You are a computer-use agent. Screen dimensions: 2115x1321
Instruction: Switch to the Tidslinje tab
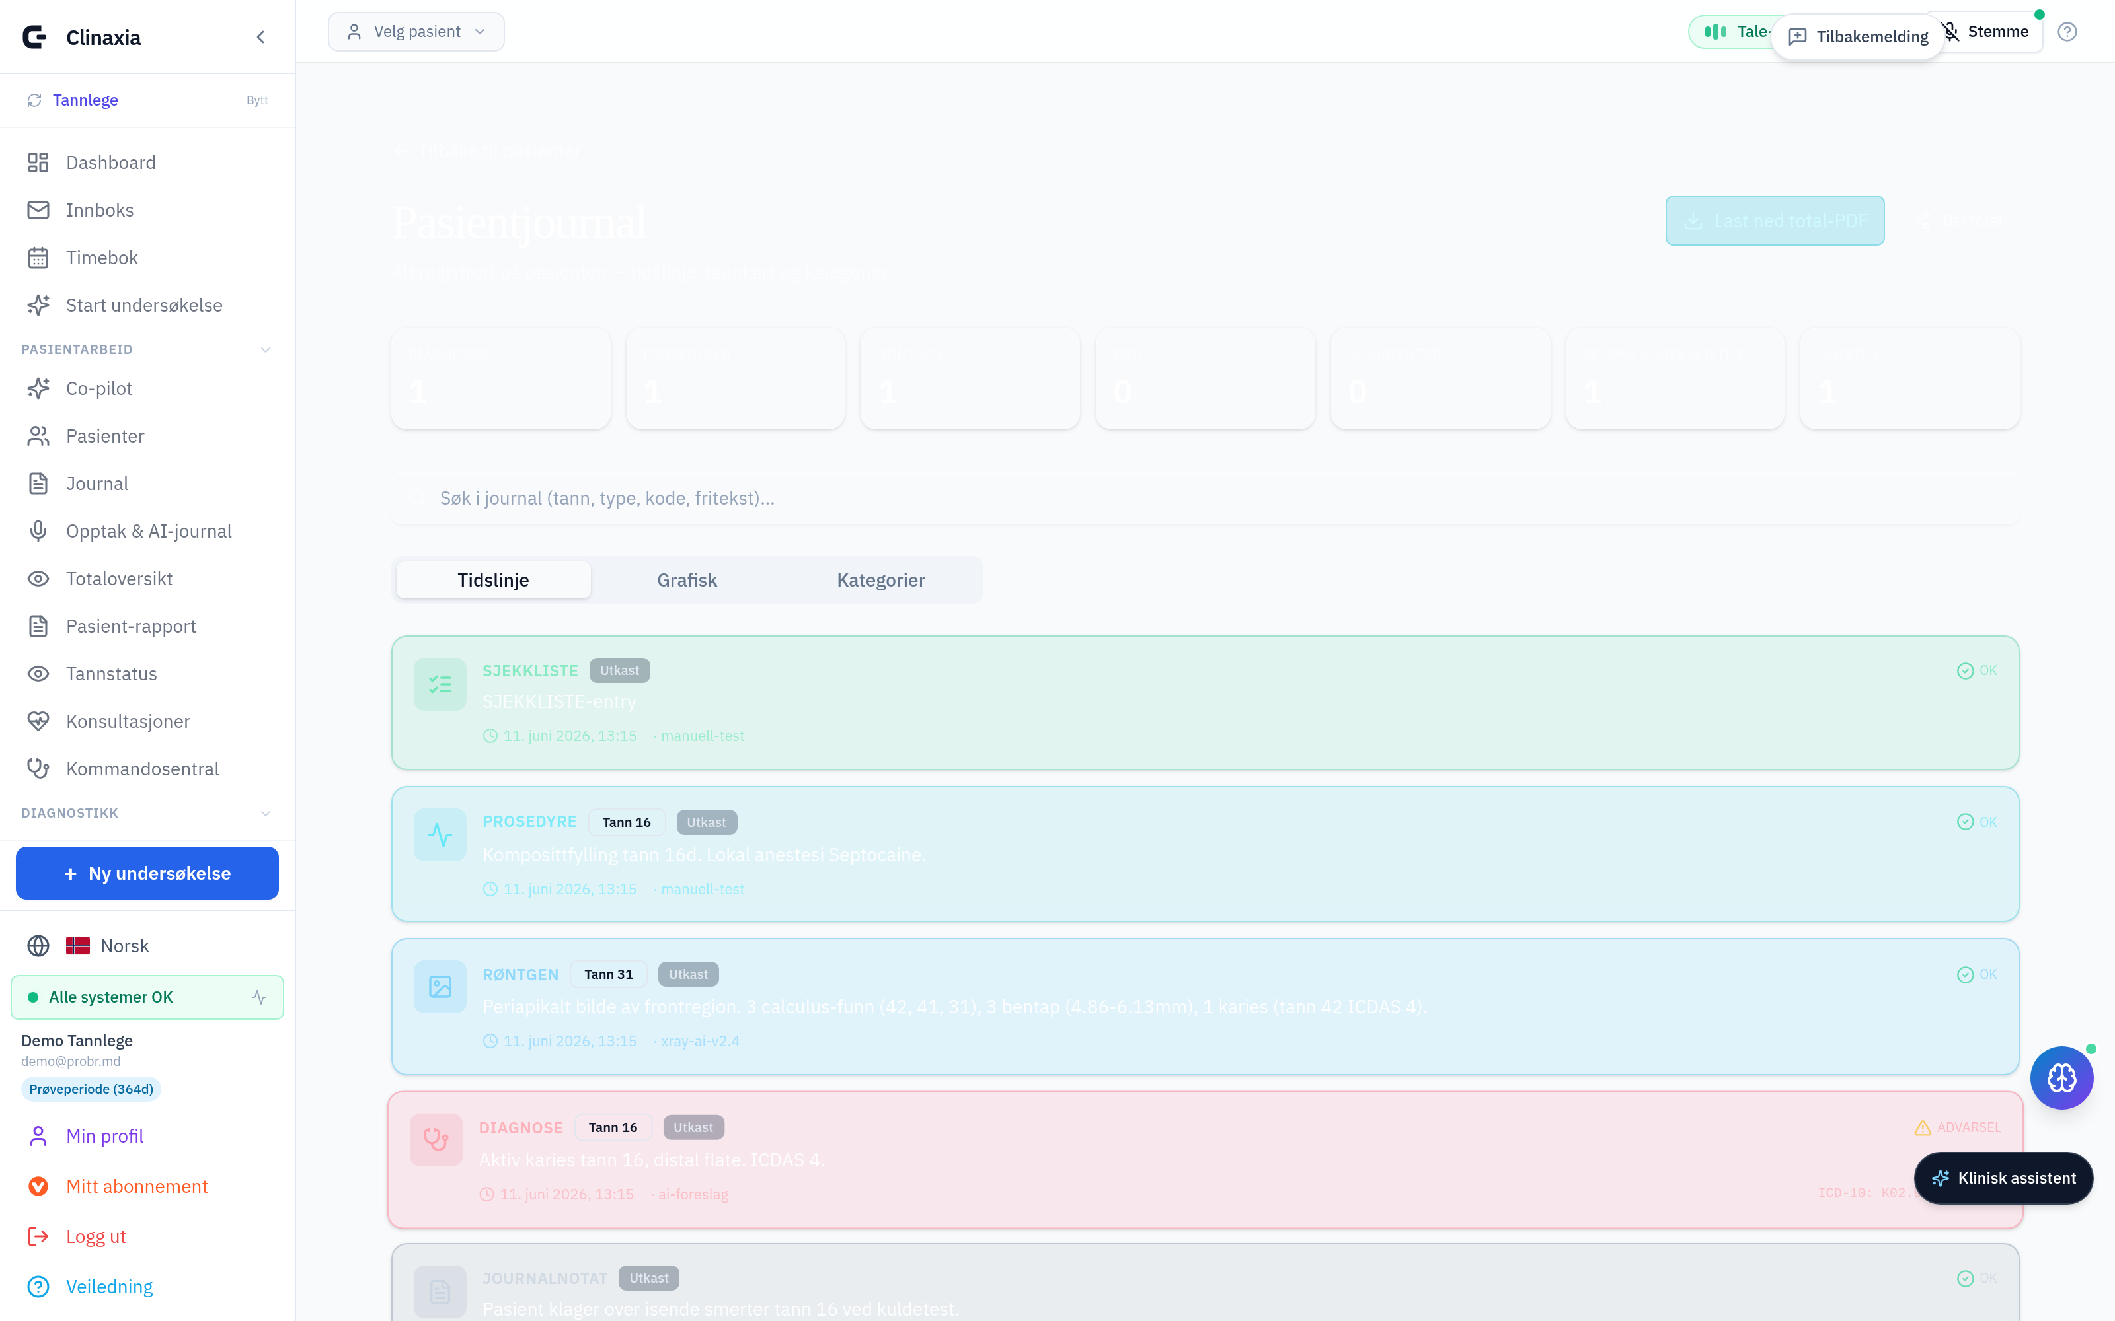coord(493,580)
